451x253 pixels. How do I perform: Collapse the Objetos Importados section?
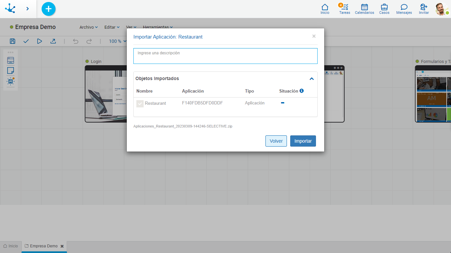click(311, 79)
